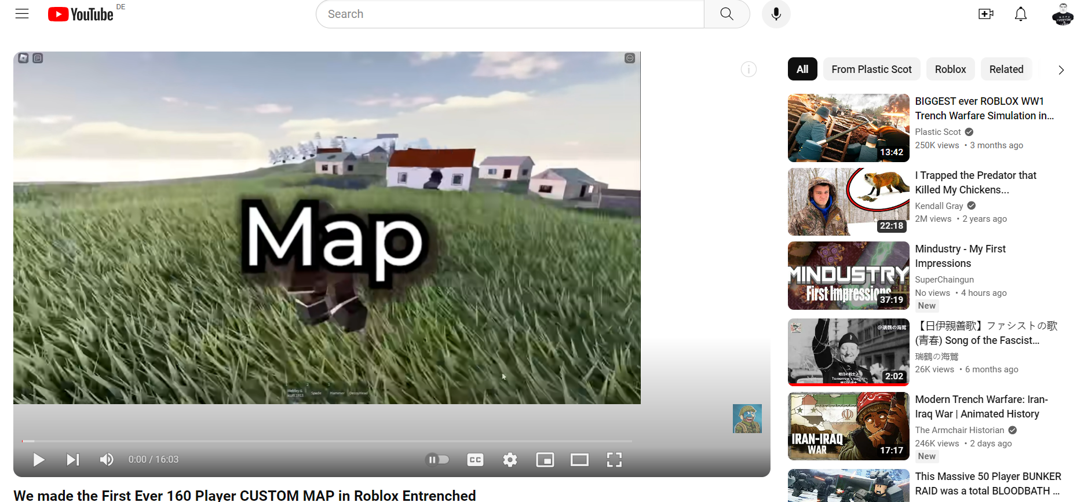The image size is (1088, 502).
Task: Click the video info card icon
Action: (749, 69)
